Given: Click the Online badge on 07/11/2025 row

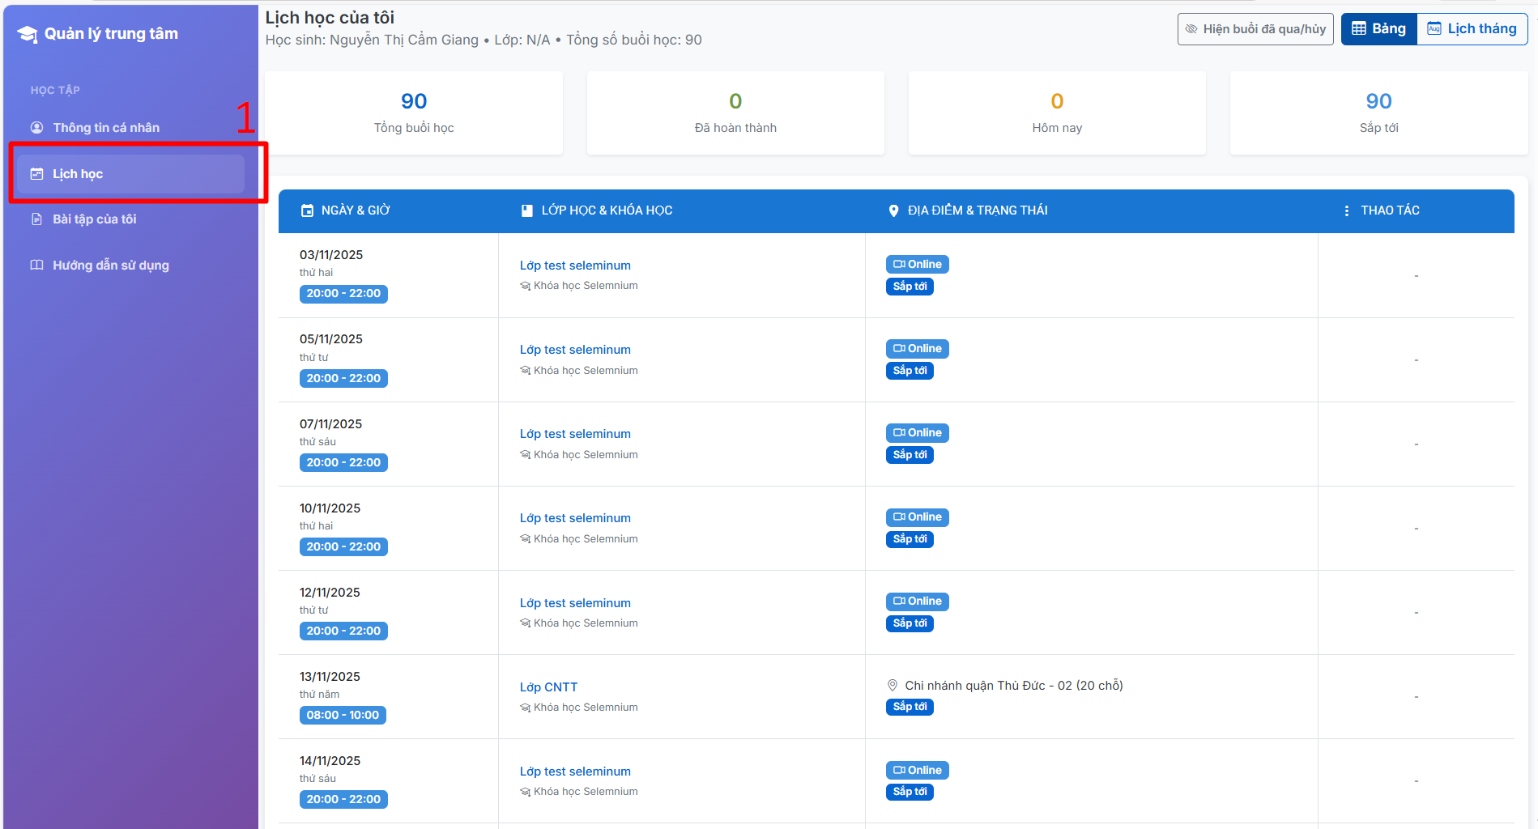Looking at the screenshot, I should coord(917,433).
